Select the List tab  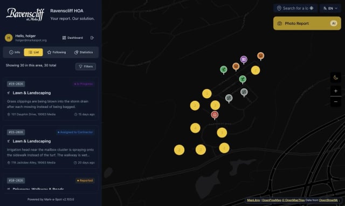tap(33, 52)
